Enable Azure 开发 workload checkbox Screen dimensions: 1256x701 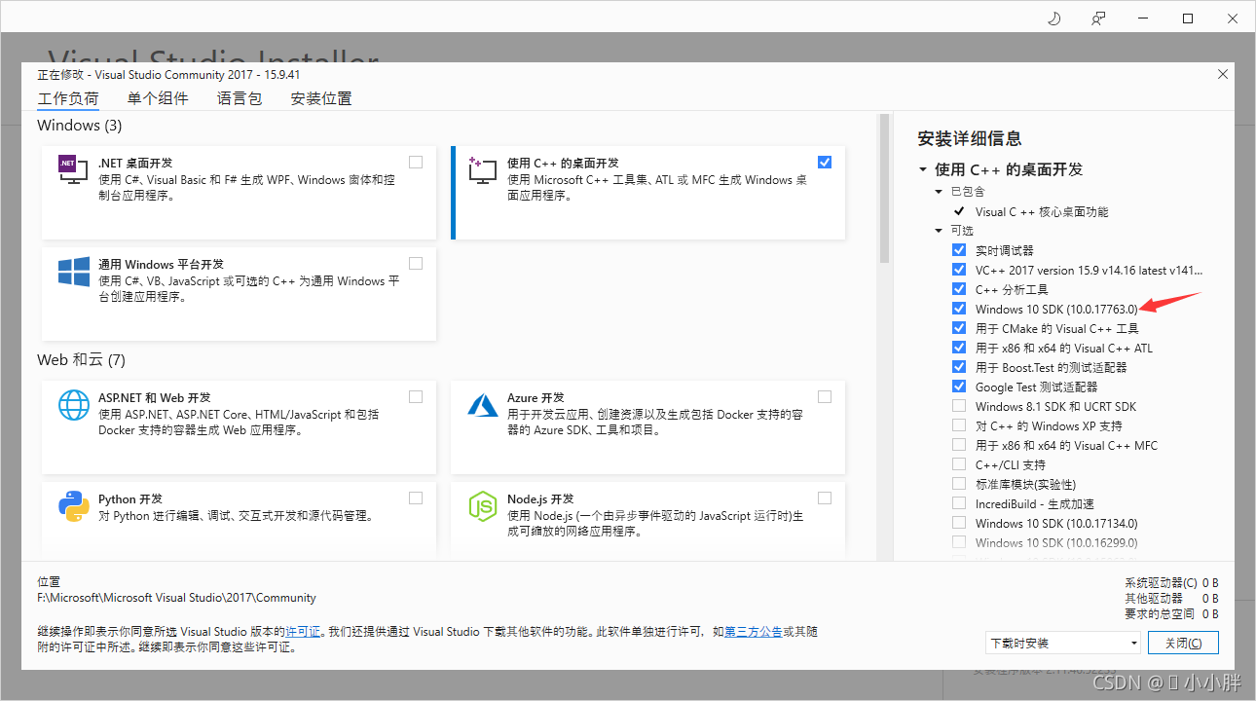[x=825, y=396]
